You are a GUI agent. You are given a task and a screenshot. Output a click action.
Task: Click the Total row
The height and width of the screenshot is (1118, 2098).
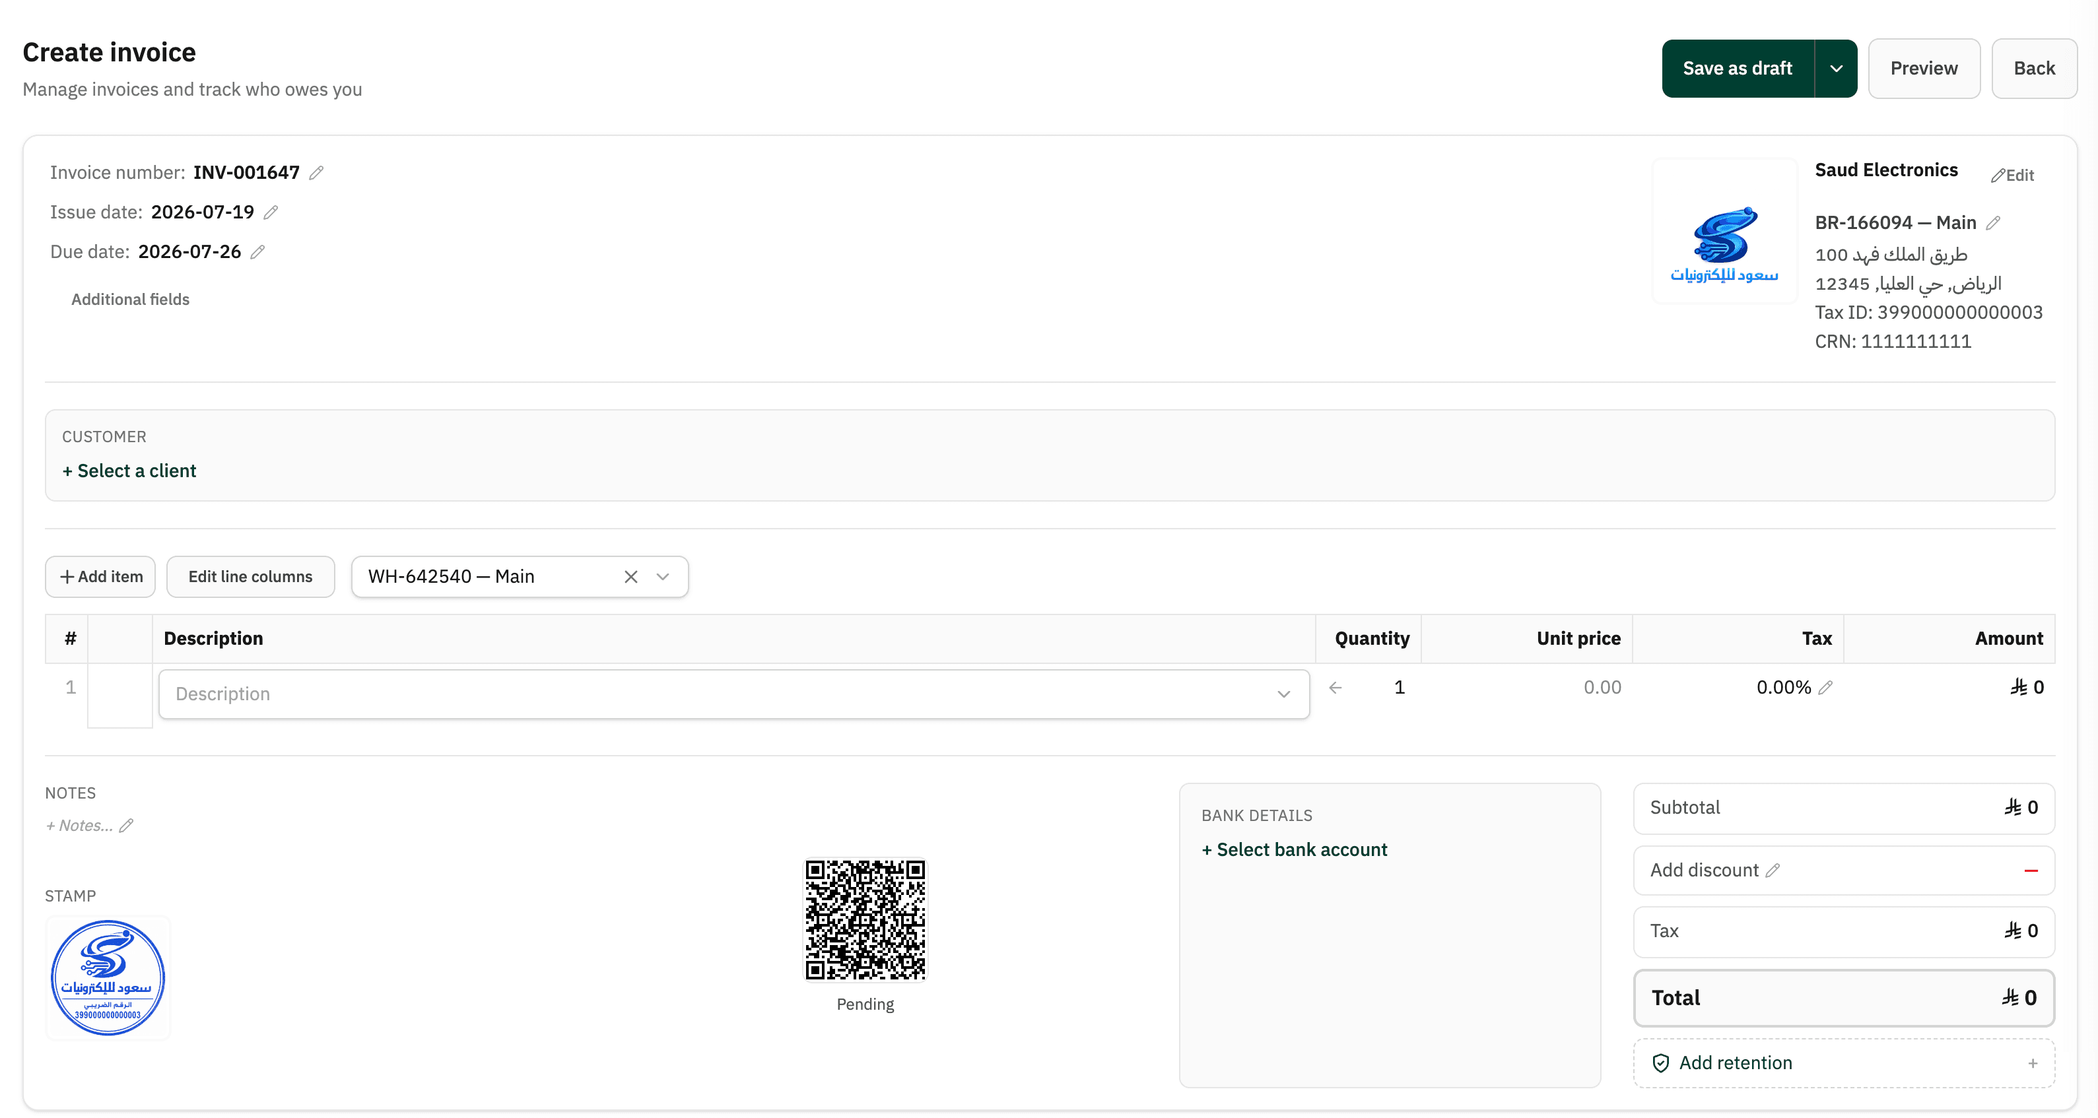[1843, 999]
